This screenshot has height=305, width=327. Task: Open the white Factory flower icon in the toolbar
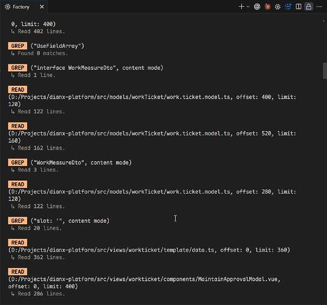[x=277, y=7]
